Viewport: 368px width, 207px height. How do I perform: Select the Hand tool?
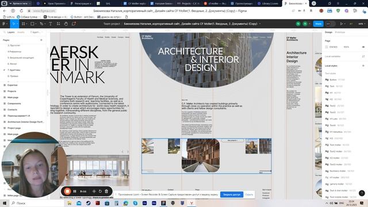point(66,24)
